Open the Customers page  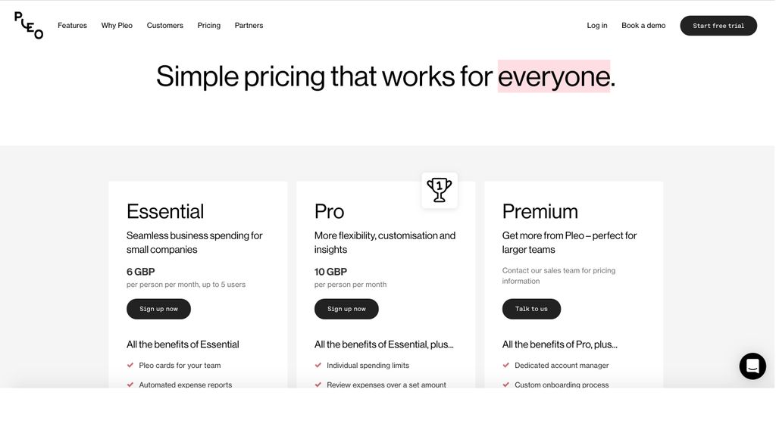click(164, 25)
